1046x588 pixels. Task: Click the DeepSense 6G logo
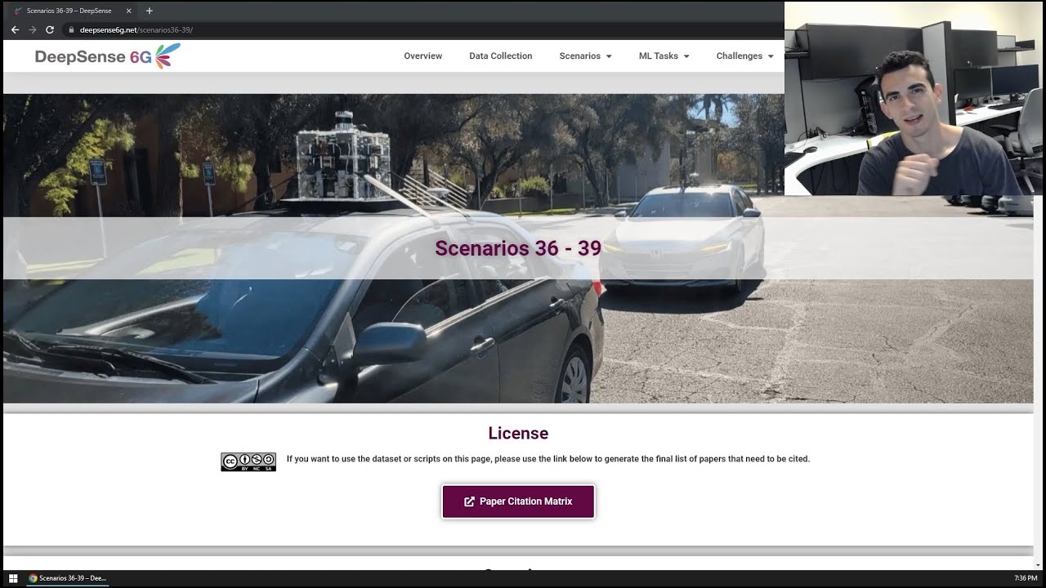(x=108, y=56)
